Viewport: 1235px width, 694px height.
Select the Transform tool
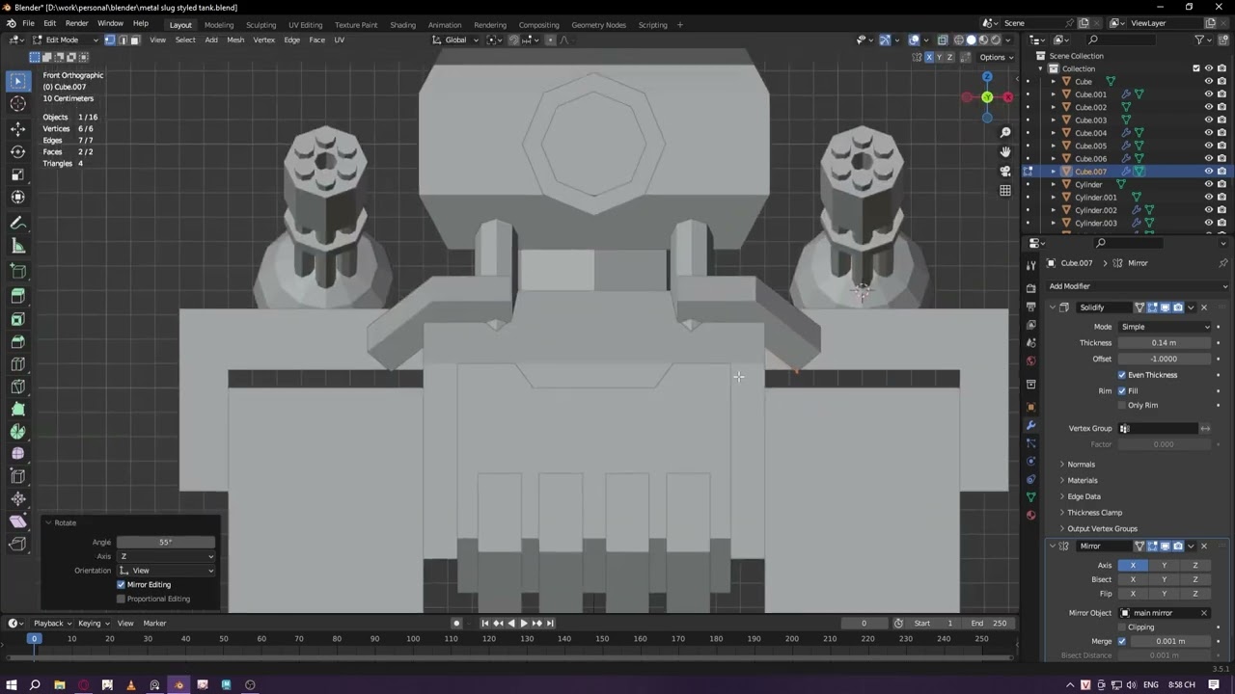[x=17, y=198]
